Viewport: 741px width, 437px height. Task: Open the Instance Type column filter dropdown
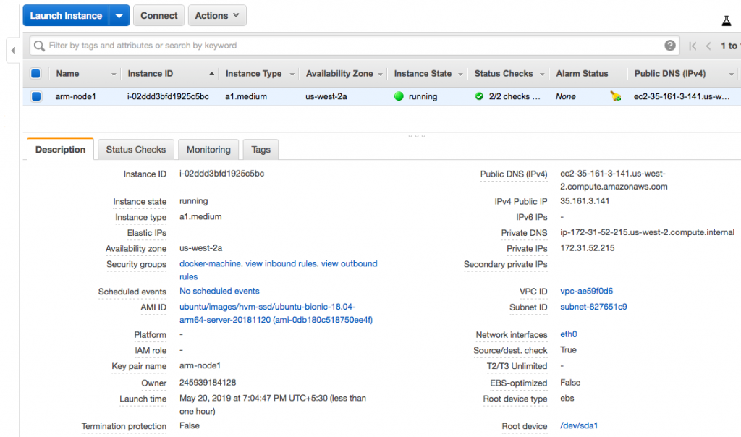coord(292,73)
